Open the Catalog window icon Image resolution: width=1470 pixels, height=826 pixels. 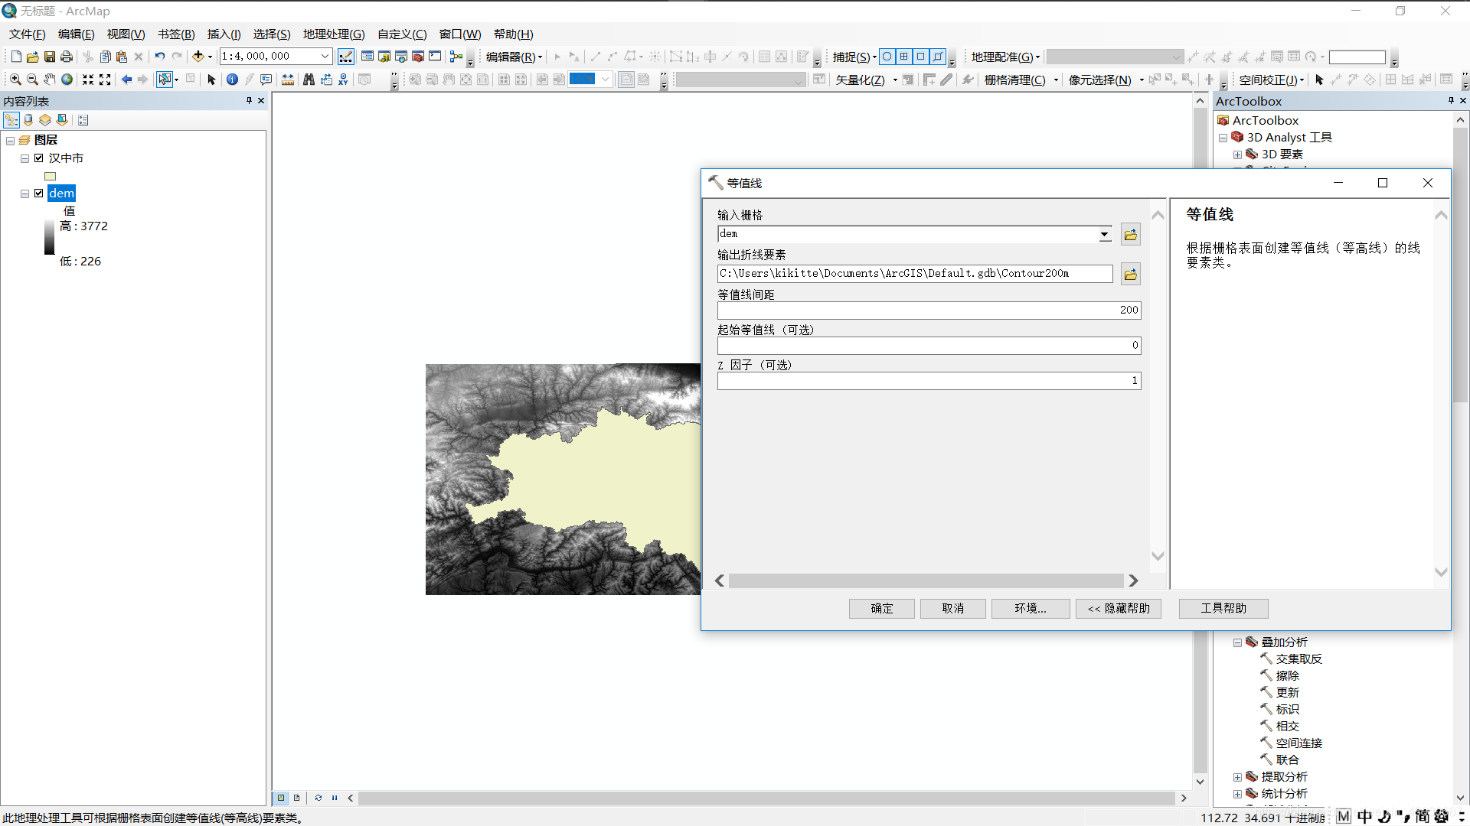pyautogui.click(x=384, y=57)
